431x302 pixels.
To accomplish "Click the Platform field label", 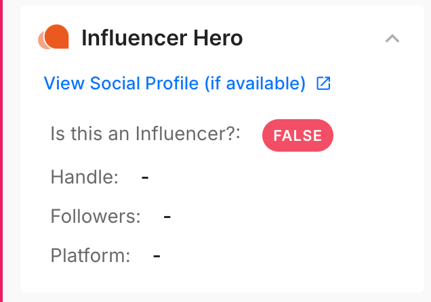I will (90, 256).
